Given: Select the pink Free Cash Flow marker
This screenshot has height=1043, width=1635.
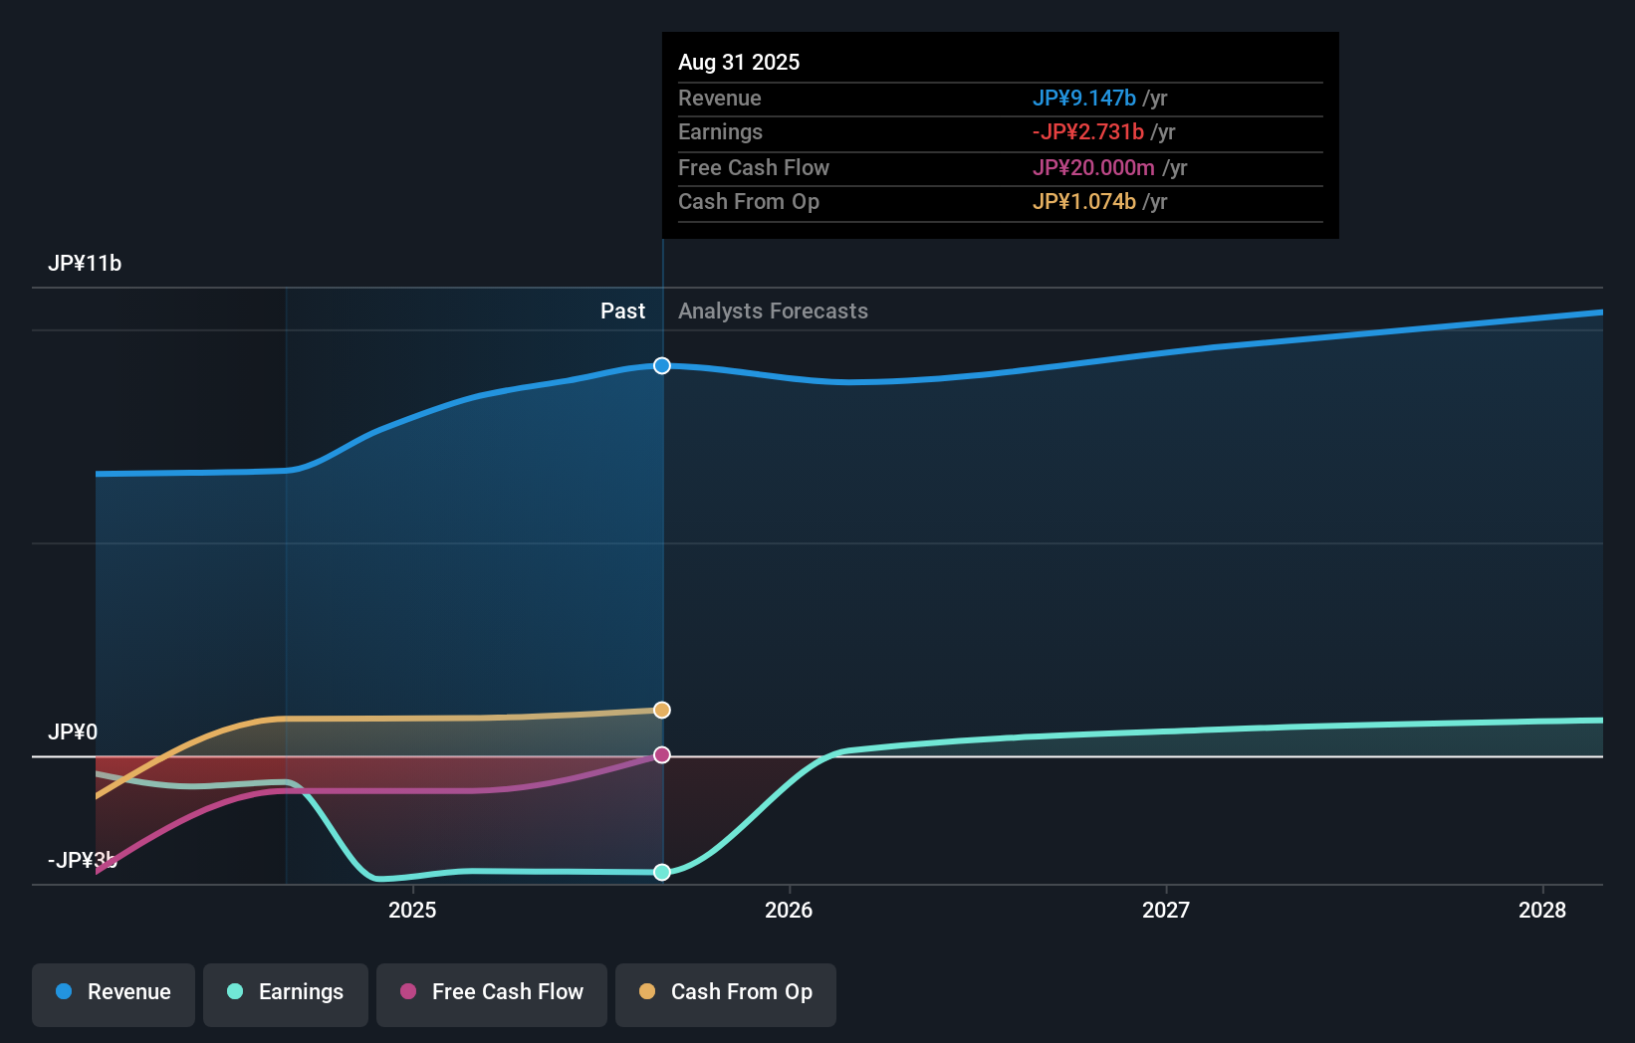Looking at the screenshot, I should pos(661,754).
